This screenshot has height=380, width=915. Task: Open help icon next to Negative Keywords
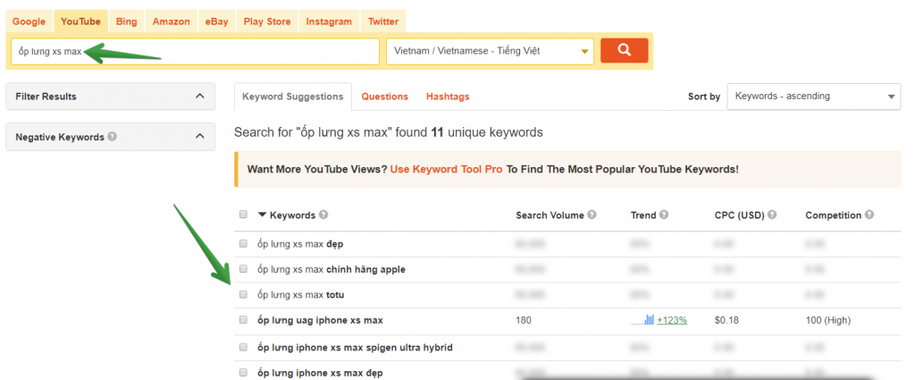click(112, 137)
